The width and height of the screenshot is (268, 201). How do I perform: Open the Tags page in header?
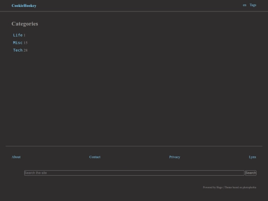click(253, 5)
